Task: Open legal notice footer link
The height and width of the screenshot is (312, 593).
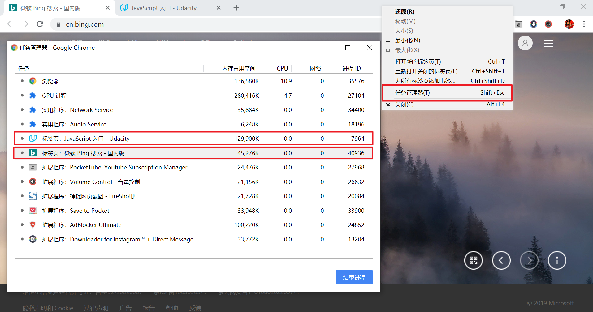Action: [x=96, y=308]
